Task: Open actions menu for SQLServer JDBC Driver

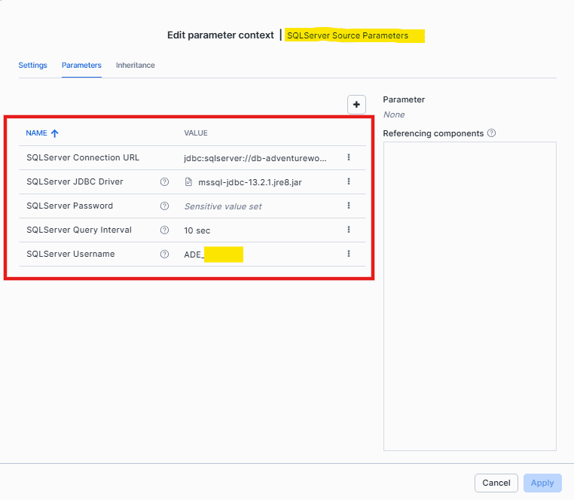Action: point(349,181)
